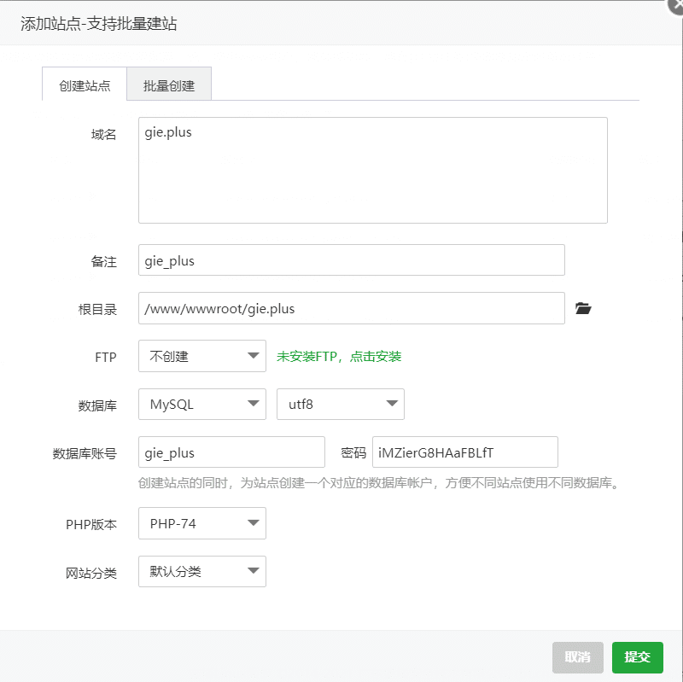Select the 创建站点 tab

click(x=85, y=84)
